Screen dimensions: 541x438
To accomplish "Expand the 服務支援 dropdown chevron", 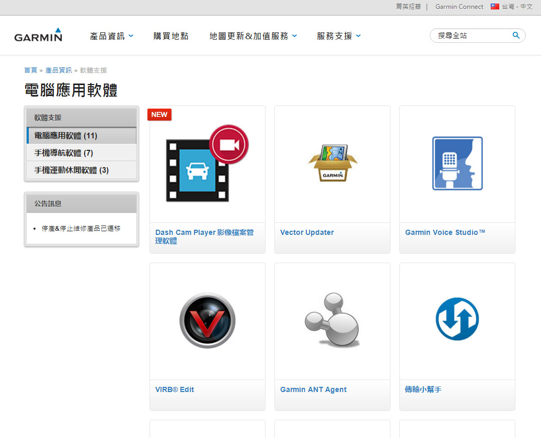I will [359, 35].
